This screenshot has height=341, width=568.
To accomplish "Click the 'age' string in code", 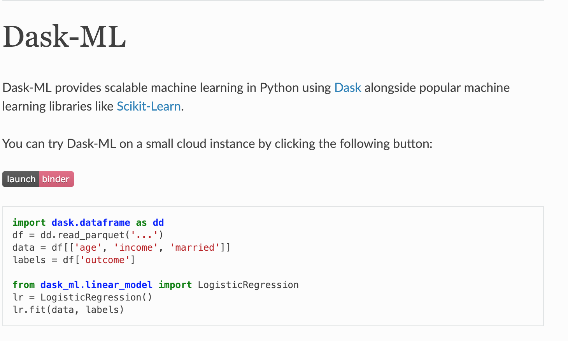I will tap(88, 248).
